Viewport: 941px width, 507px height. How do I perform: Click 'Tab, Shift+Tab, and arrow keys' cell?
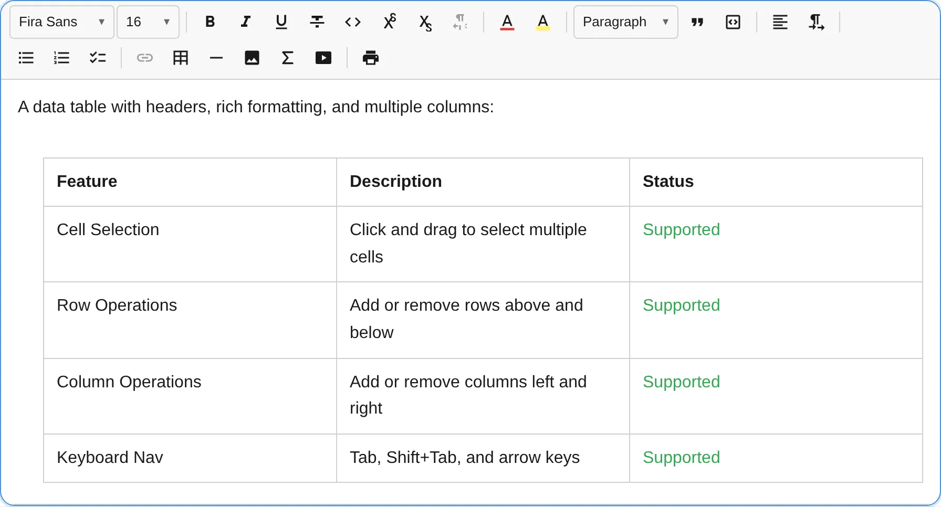point(483,458)
